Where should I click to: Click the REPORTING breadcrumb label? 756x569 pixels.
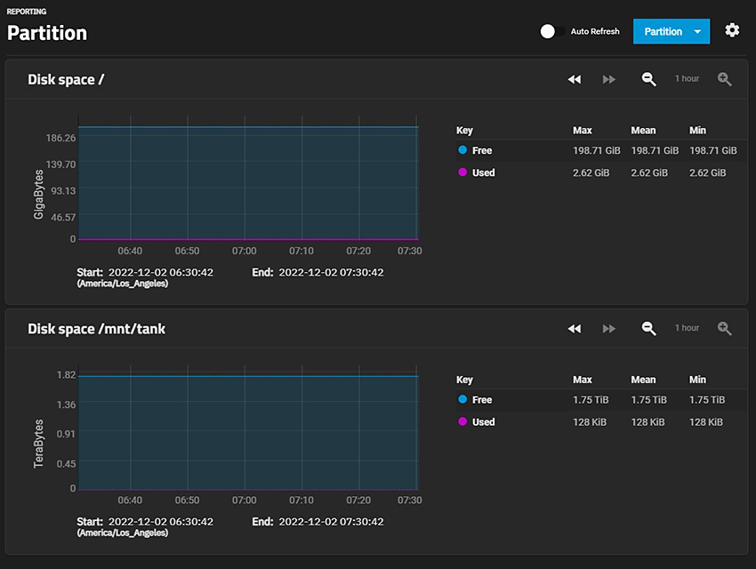pyautogui.click(x=27, y=11)
